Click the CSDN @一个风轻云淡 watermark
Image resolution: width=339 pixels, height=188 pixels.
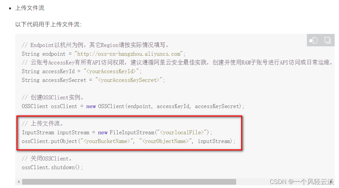(301, 182)
